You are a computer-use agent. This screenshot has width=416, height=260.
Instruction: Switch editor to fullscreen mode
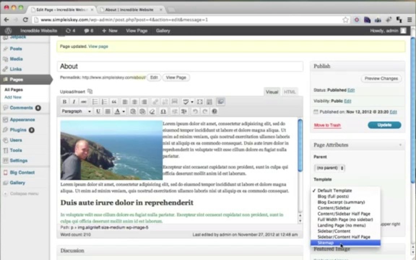(200, 101)
